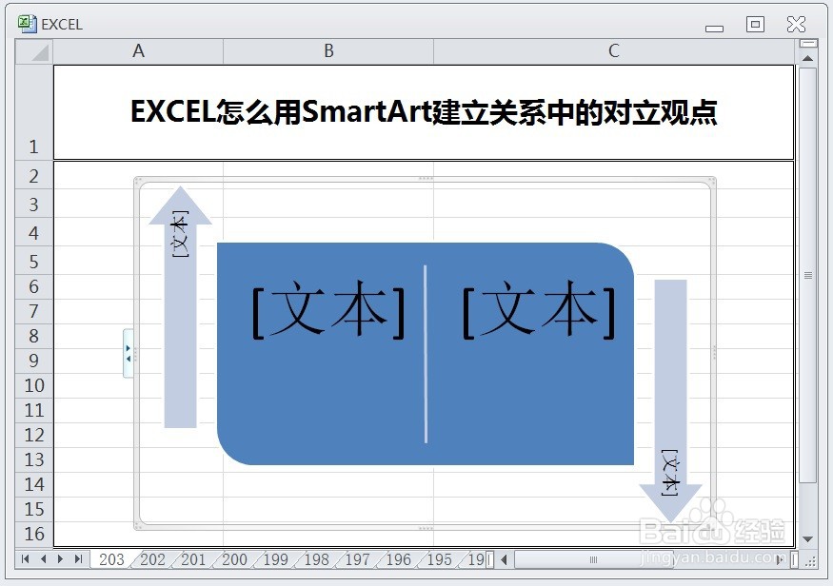This screenshot has height=586, width=833.
Task: Click the horizontal scrollbar left arrow
Action: coord(505,559)
